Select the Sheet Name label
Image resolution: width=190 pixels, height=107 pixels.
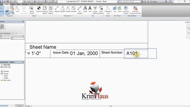pyautogui.click(x=43, y=47)
